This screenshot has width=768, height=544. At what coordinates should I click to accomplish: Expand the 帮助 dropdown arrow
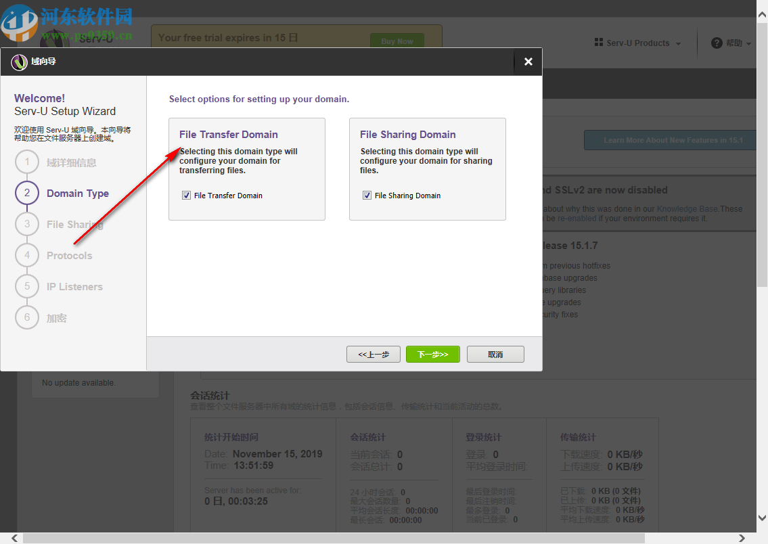[748, 43]
